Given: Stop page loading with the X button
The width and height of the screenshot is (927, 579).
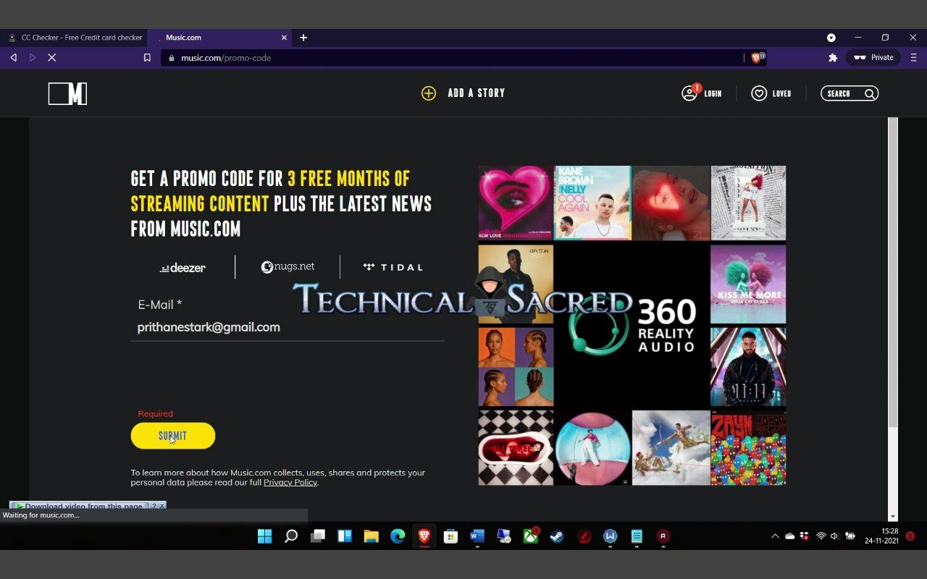Looking at the screenshot, I should coord(52,57).
